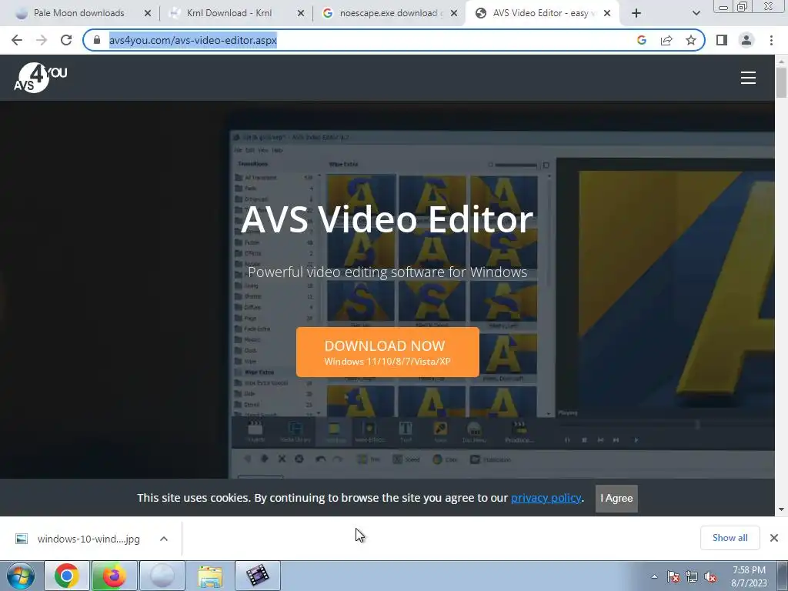Click the muted volume tray icon

710,576
